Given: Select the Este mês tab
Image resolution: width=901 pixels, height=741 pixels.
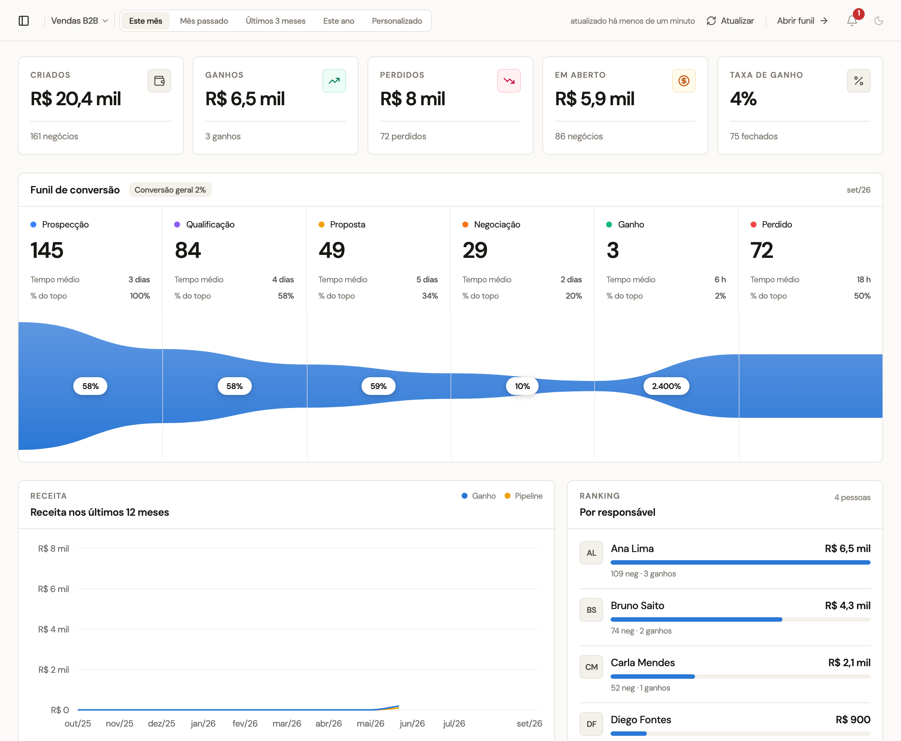Looking at the screenshot, I should [146, 21].
